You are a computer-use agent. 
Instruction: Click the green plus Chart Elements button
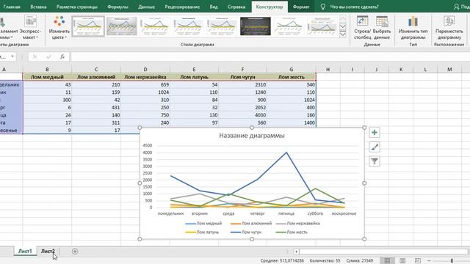[375, 133]
